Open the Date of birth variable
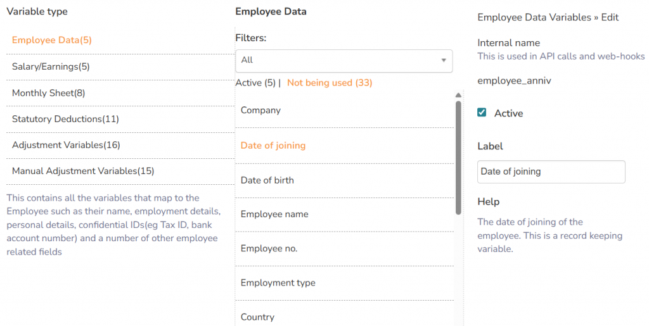This screenshot has height=326, width=649. click(x=267, y=180)
